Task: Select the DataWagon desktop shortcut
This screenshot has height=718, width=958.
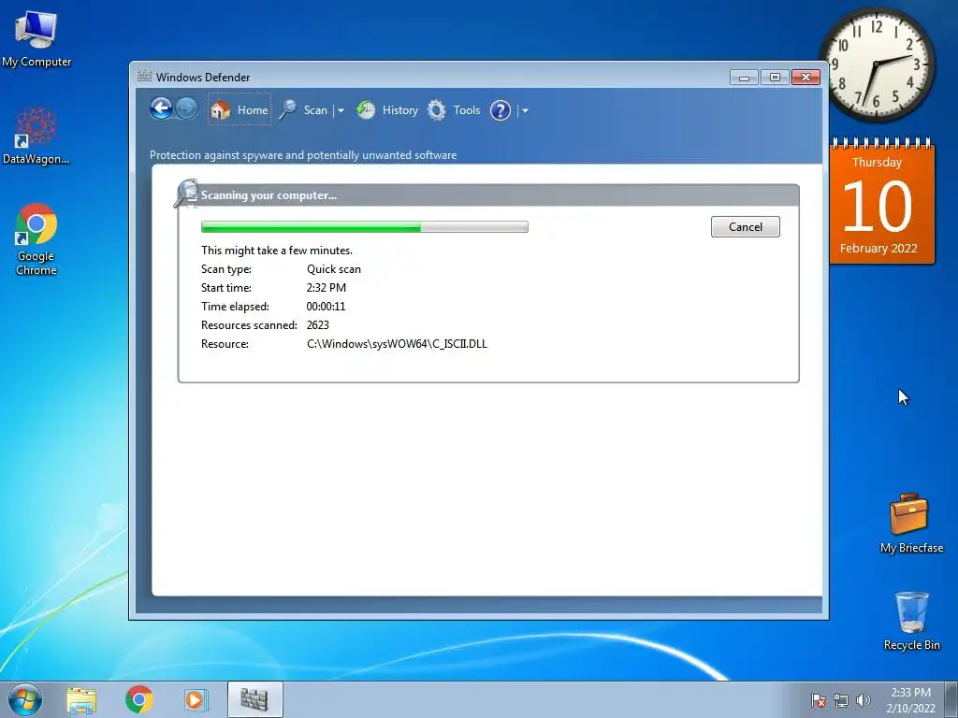Action: (x=36, y=135)
